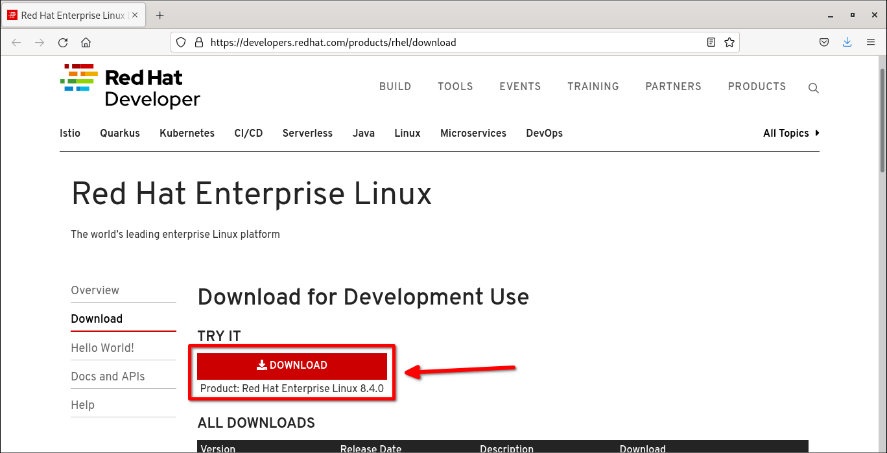Image resolution: width=887 pixels, height=453 pixels.
Task: Go to the Istio topic
Action: click(70, 134)
